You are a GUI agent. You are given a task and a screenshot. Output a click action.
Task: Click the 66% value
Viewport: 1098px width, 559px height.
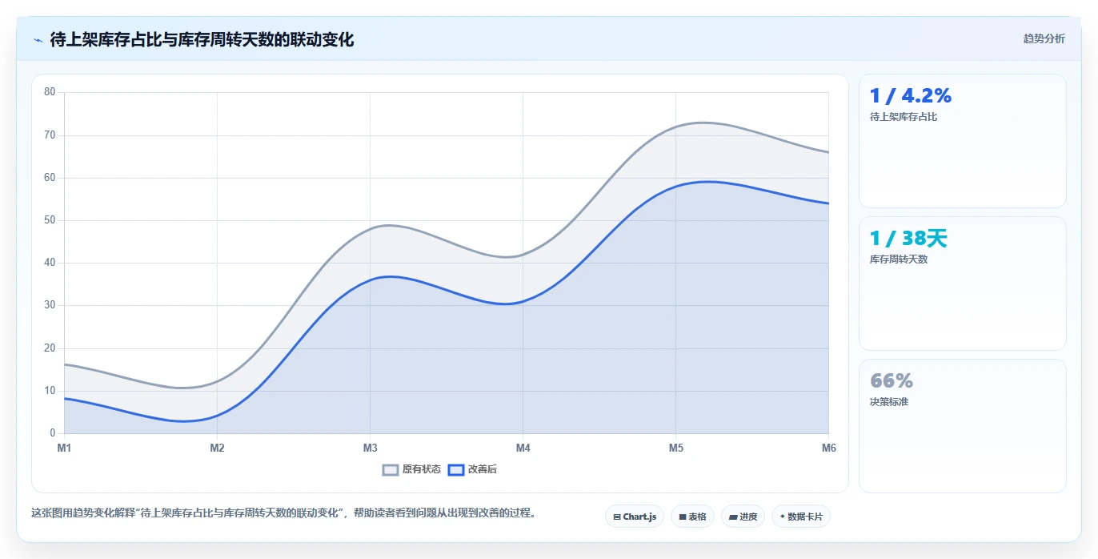892,381
